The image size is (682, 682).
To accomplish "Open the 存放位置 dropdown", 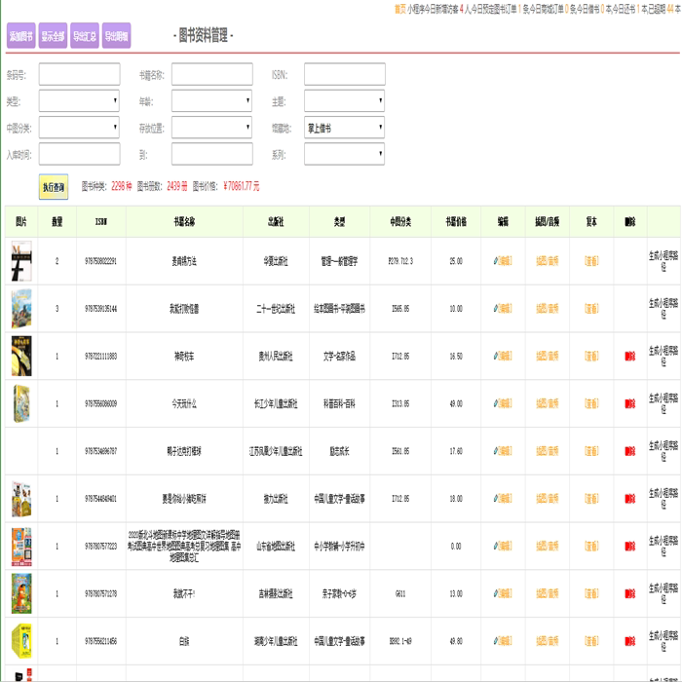I will tap(211, 128).
